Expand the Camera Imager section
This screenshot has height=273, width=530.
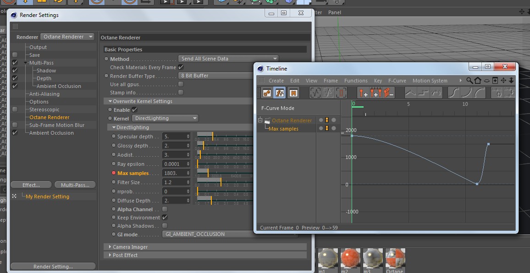pos(110,246)
